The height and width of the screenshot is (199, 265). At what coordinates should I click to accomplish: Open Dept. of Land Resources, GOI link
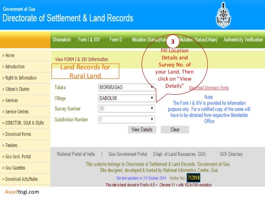[179, 154]
